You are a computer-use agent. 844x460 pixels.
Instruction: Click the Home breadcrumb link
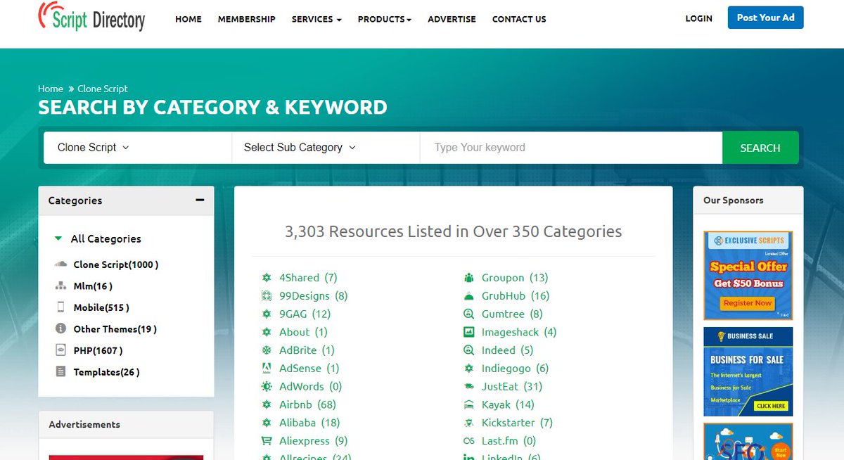pyautogui.click(x=51, y=89)
